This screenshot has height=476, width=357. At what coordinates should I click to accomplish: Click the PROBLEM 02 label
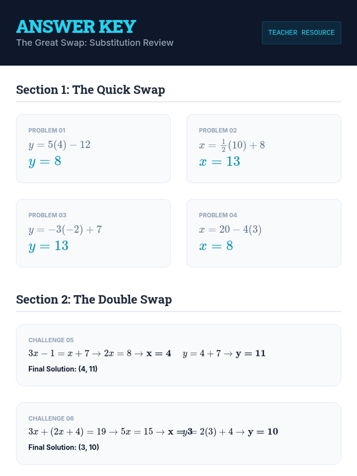[x=218, y=130]
